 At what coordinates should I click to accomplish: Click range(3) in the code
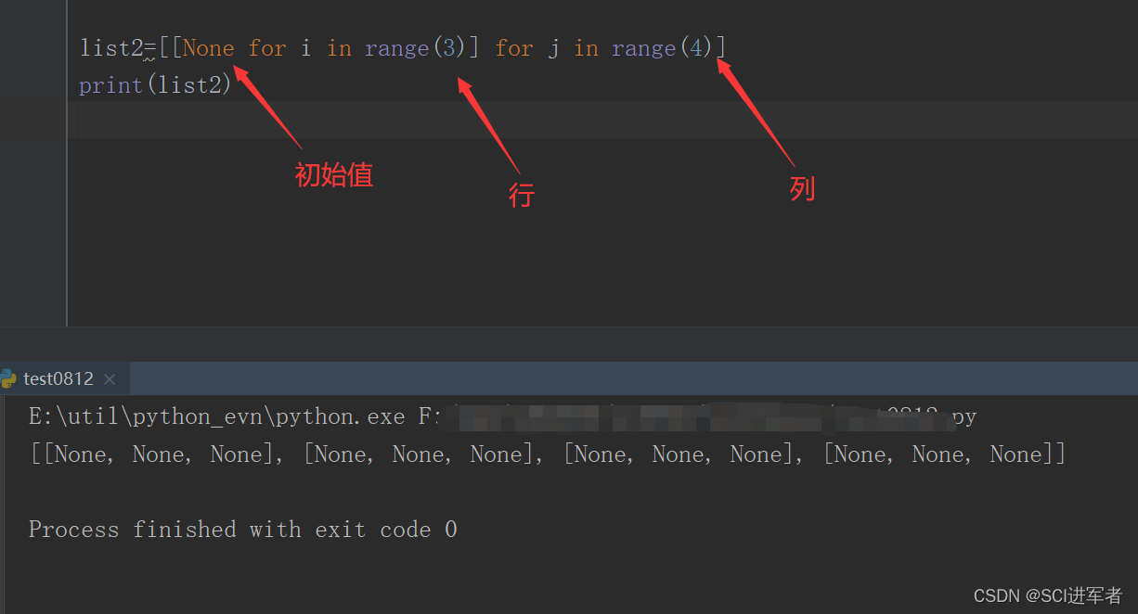click(414, 47)
